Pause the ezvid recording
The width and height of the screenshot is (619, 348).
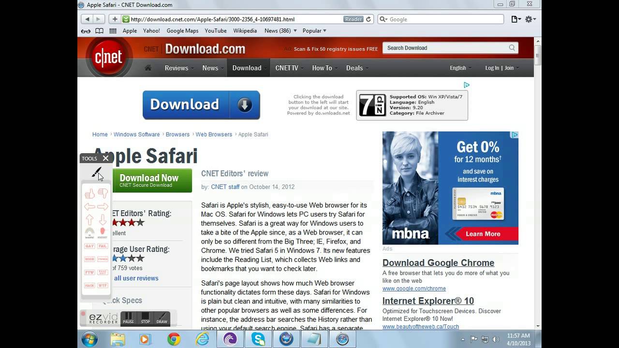tap(128, 318)
